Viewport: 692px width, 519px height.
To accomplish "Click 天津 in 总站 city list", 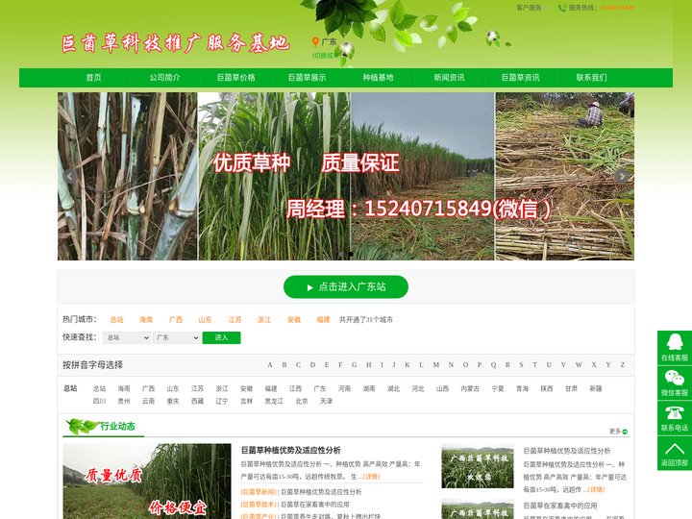I will [326, 401].
